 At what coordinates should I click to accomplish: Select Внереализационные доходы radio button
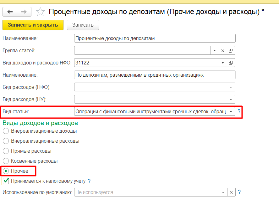[x=6, y=131]
